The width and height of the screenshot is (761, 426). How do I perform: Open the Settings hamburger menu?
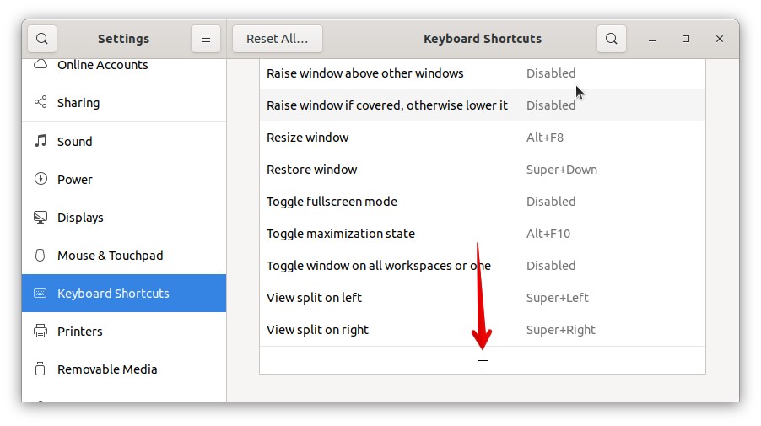(x=206, y=39)
